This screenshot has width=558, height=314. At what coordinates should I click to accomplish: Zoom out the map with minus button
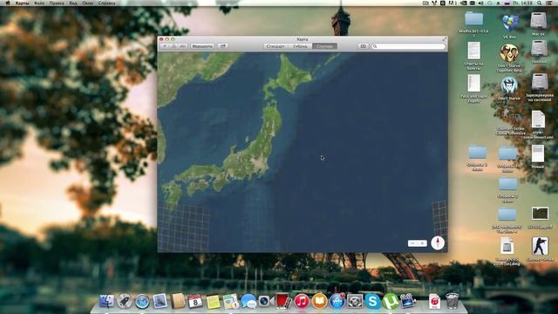[412, 243]
